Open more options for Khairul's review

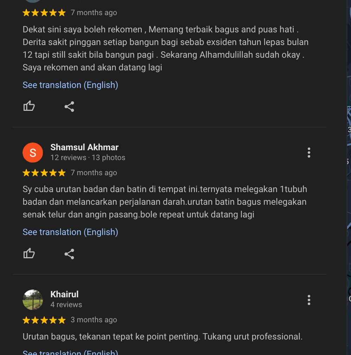click(x=309, y=300)
